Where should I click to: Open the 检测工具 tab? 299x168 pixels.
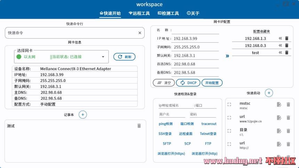(168, 13)
